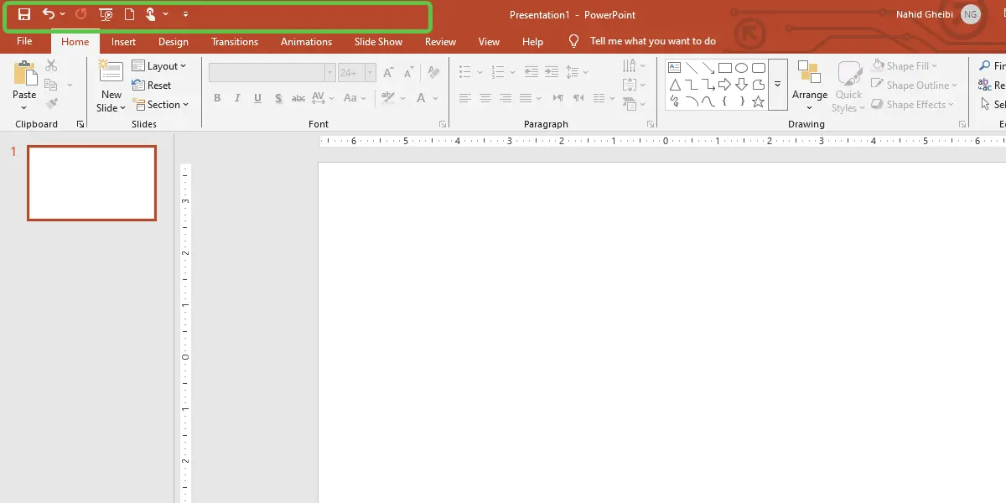Open the font size combo box
1006x503 pixels.
point(356,73)
